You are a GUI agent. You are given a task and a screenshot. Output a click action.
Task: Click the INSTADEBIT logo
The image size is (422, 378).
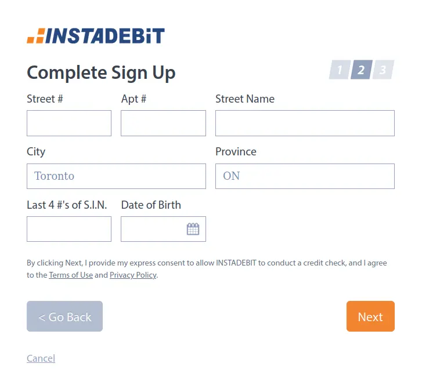coord(96,36)
